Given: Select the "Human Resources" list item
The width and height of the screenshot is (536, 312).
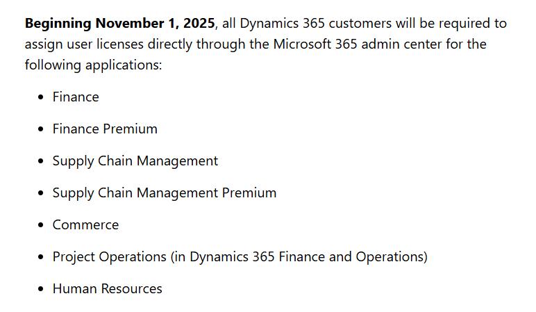Looking at the screenshot, I should [x=108, y=289].
